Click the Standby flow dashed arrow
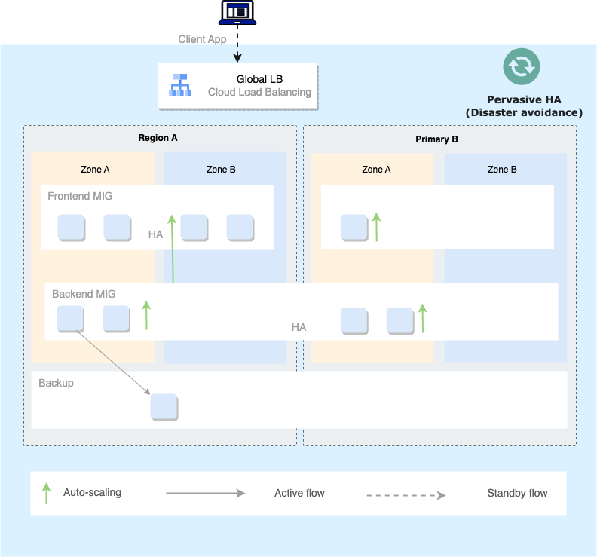597x557 pixels. (x=406, y=495)
